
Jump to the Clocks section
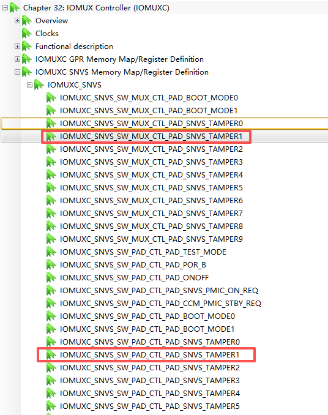pos(47,33)
